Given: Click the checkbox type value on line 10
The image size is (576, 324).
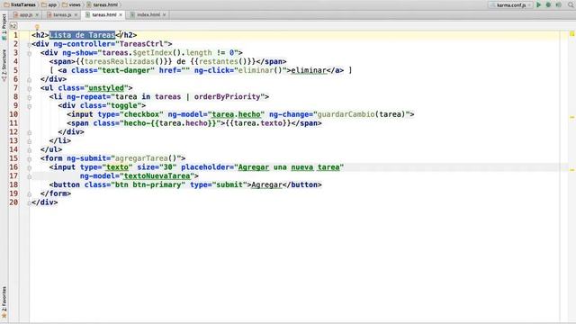Looking at the screenshot, I should [141, 114].
